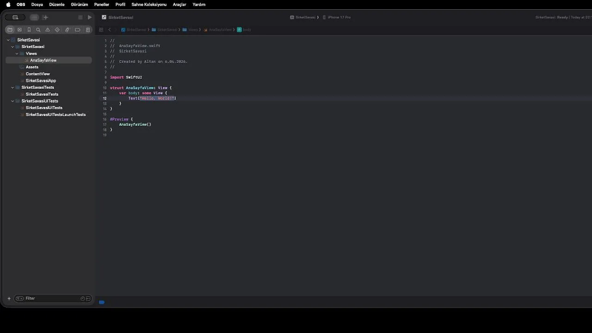Open the Find navigator magnifier icon
Viewport: 592px width, 333px height.
click(x=38, y=30)
